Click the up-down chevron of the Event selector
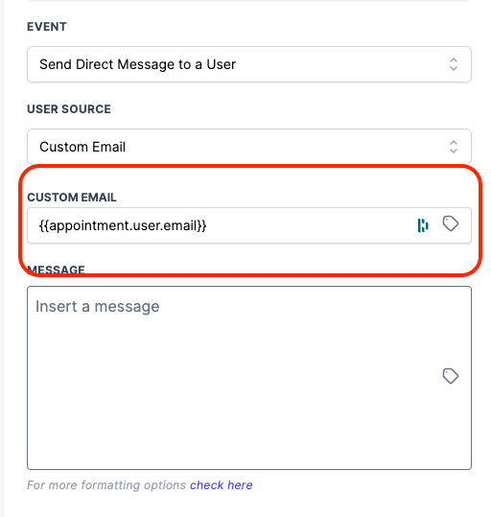The height and width of the screenshot is (517, 491). tap(454, 64)
